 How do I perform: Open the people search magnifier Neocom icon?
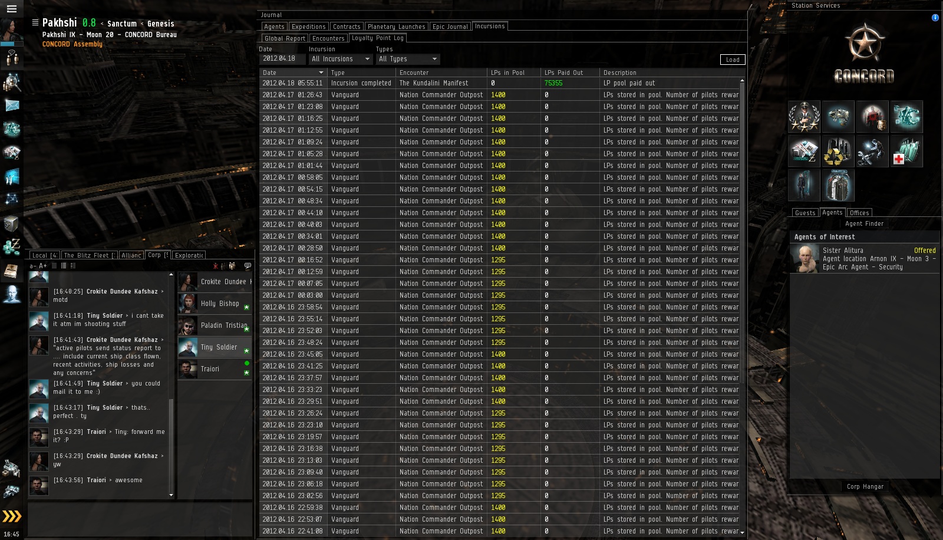click(x=11, y=82)
